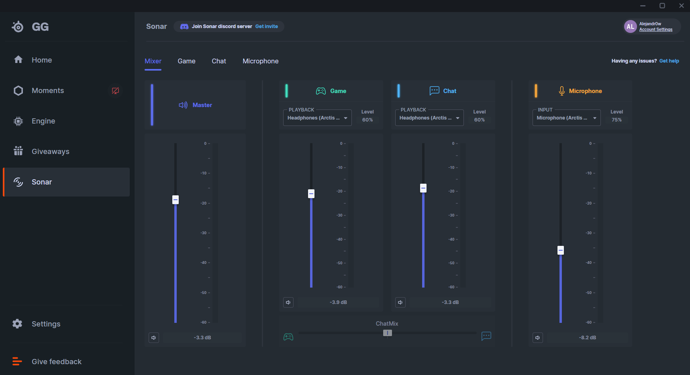Click the Get invite link
690x375 pixels.
[x=267, y=26]
